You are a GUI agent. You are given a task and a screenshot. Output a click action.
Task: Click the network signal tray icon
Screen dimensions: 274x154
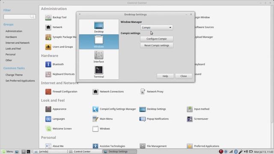(231, 151)
